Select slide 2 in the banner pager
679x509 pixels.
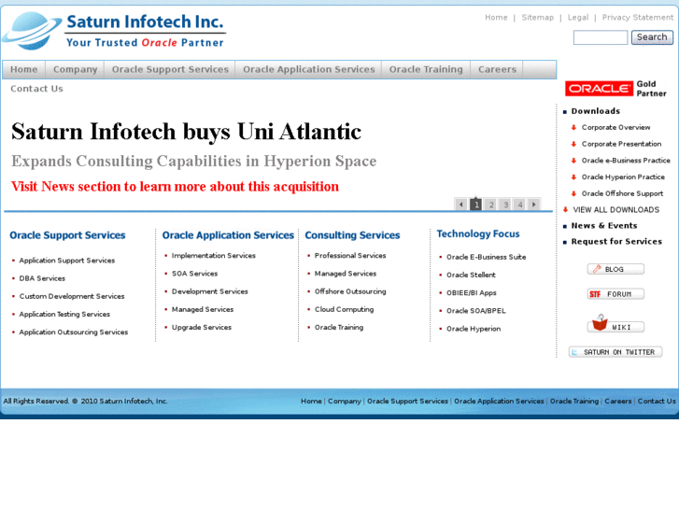click(x=491, y=204)
